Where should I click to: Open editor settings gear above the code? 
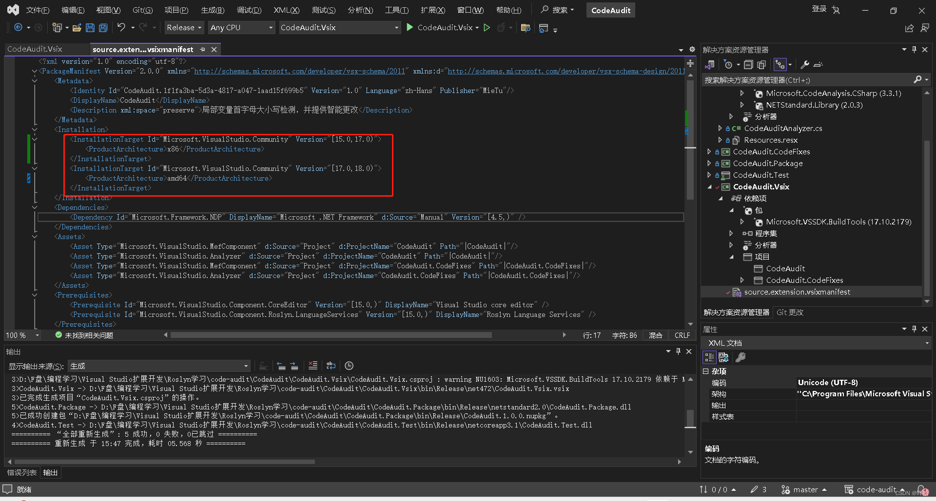pyautogui.click(x=692, y=50)
